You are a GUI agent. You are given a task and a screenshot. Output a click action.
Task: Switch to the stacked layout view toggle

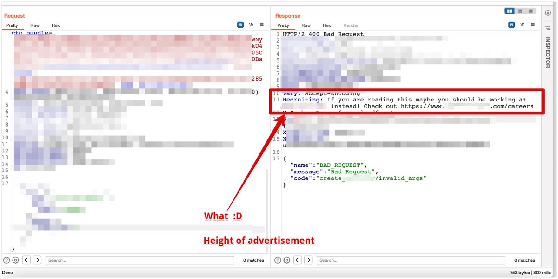pos(520,11)
